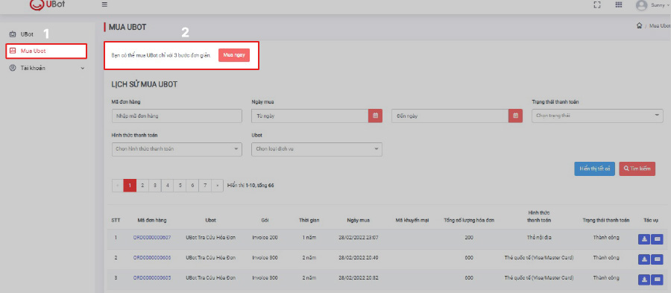Click Mua Ubot breadcrumb text

[660, 26]
